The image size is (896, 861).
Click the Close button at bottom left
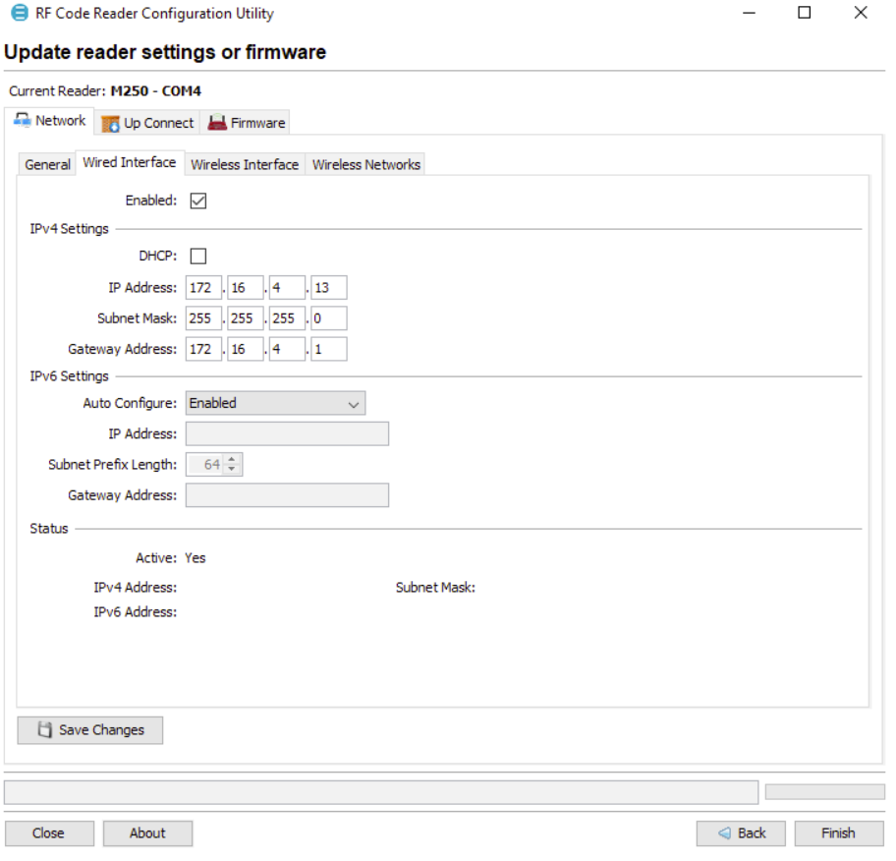[x=48, y=832]
